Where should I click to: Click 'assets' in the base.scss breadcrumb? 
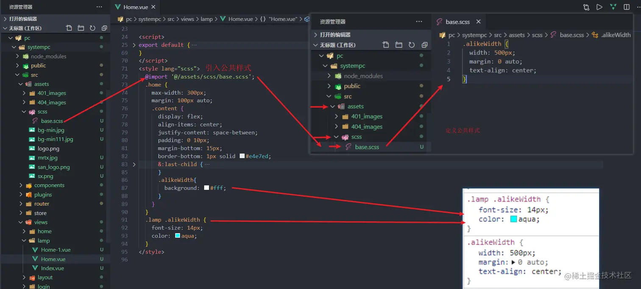tap(516, 35)
